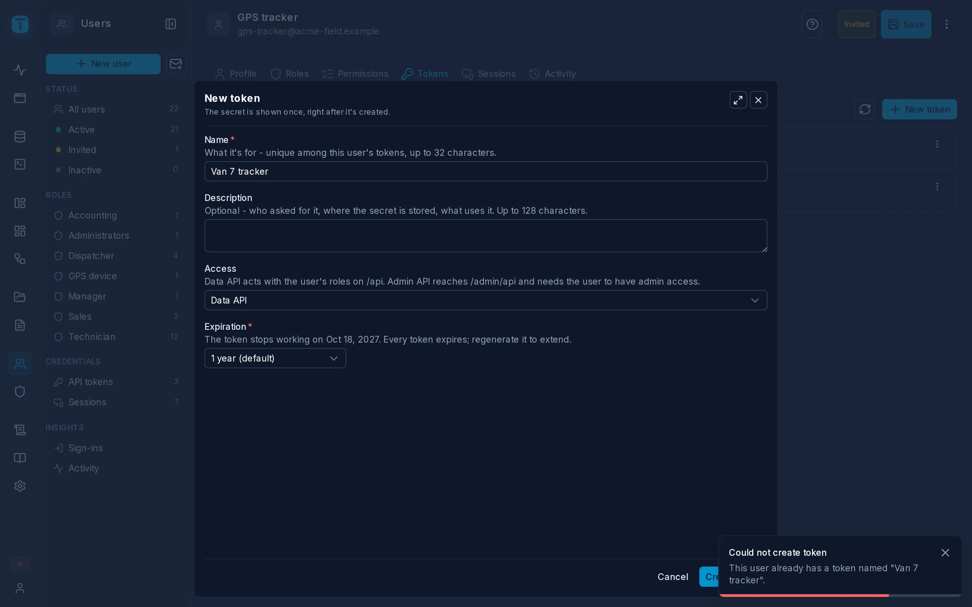Open Sign-ins under Insights

[116, 448]
